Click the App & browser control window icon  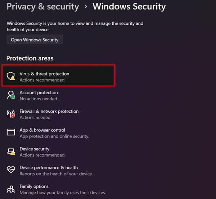[x=11, y=132]
